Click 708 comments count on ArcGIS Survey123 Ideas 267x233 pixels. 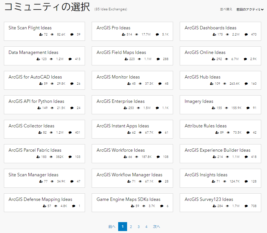coord(254,206)
